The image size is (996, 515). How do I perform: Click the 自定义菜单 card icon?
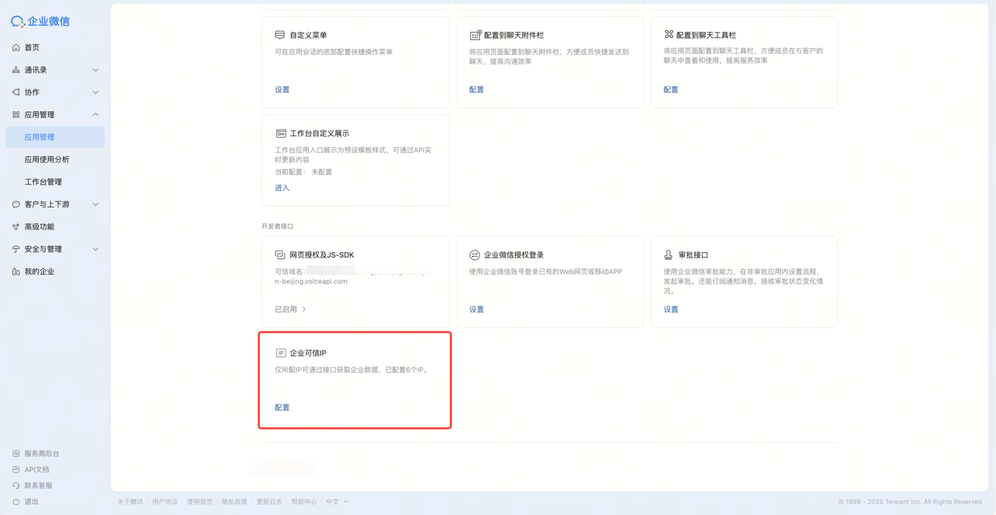pyautogui.click(x=280, y=35)
